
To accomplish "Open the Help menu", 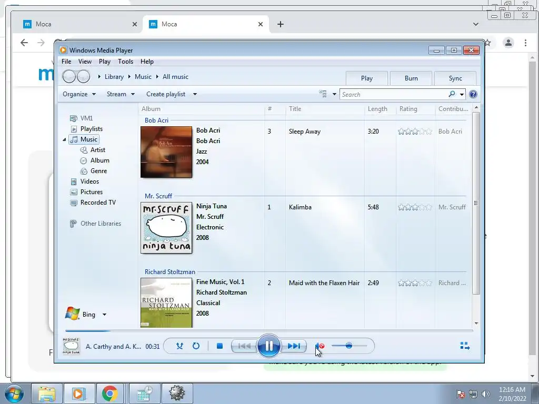I will coord(147,62).
